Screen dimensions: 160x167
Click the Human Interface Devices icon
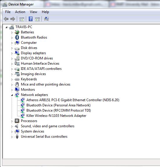[x=17, y=63]
